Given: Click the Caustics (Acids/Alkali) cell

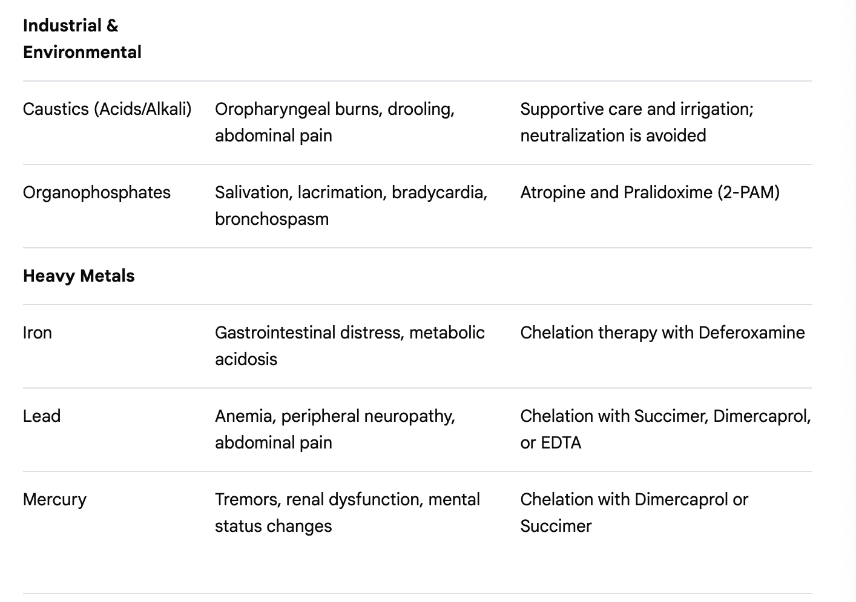Looking at the screenshot, I should pyautogui.click(x=107, y=109).
